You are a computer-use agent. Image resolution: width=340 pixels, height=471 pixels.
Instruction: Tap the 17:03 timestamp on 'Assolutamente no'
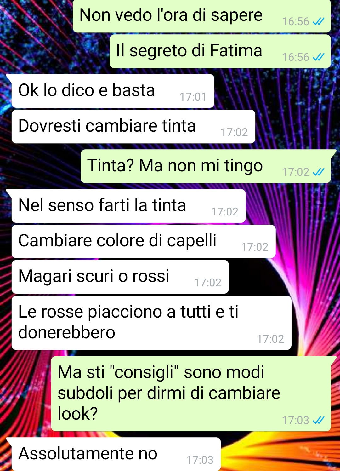(x=200, y=460)
